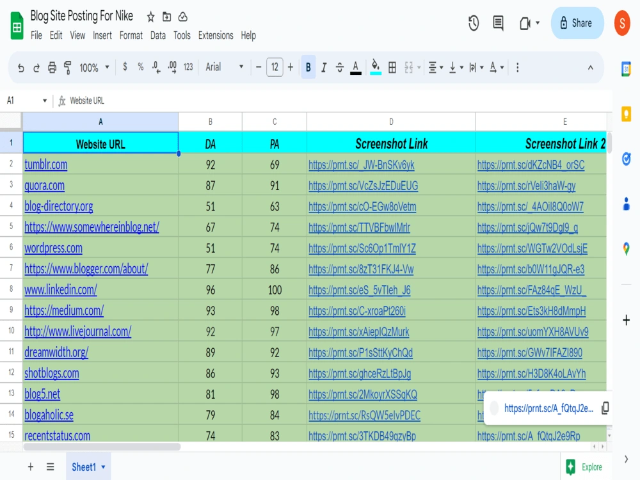Open the tumblr.com link
Image resolution: width=640 pixels, height=480 pixels.
[45, 164]
